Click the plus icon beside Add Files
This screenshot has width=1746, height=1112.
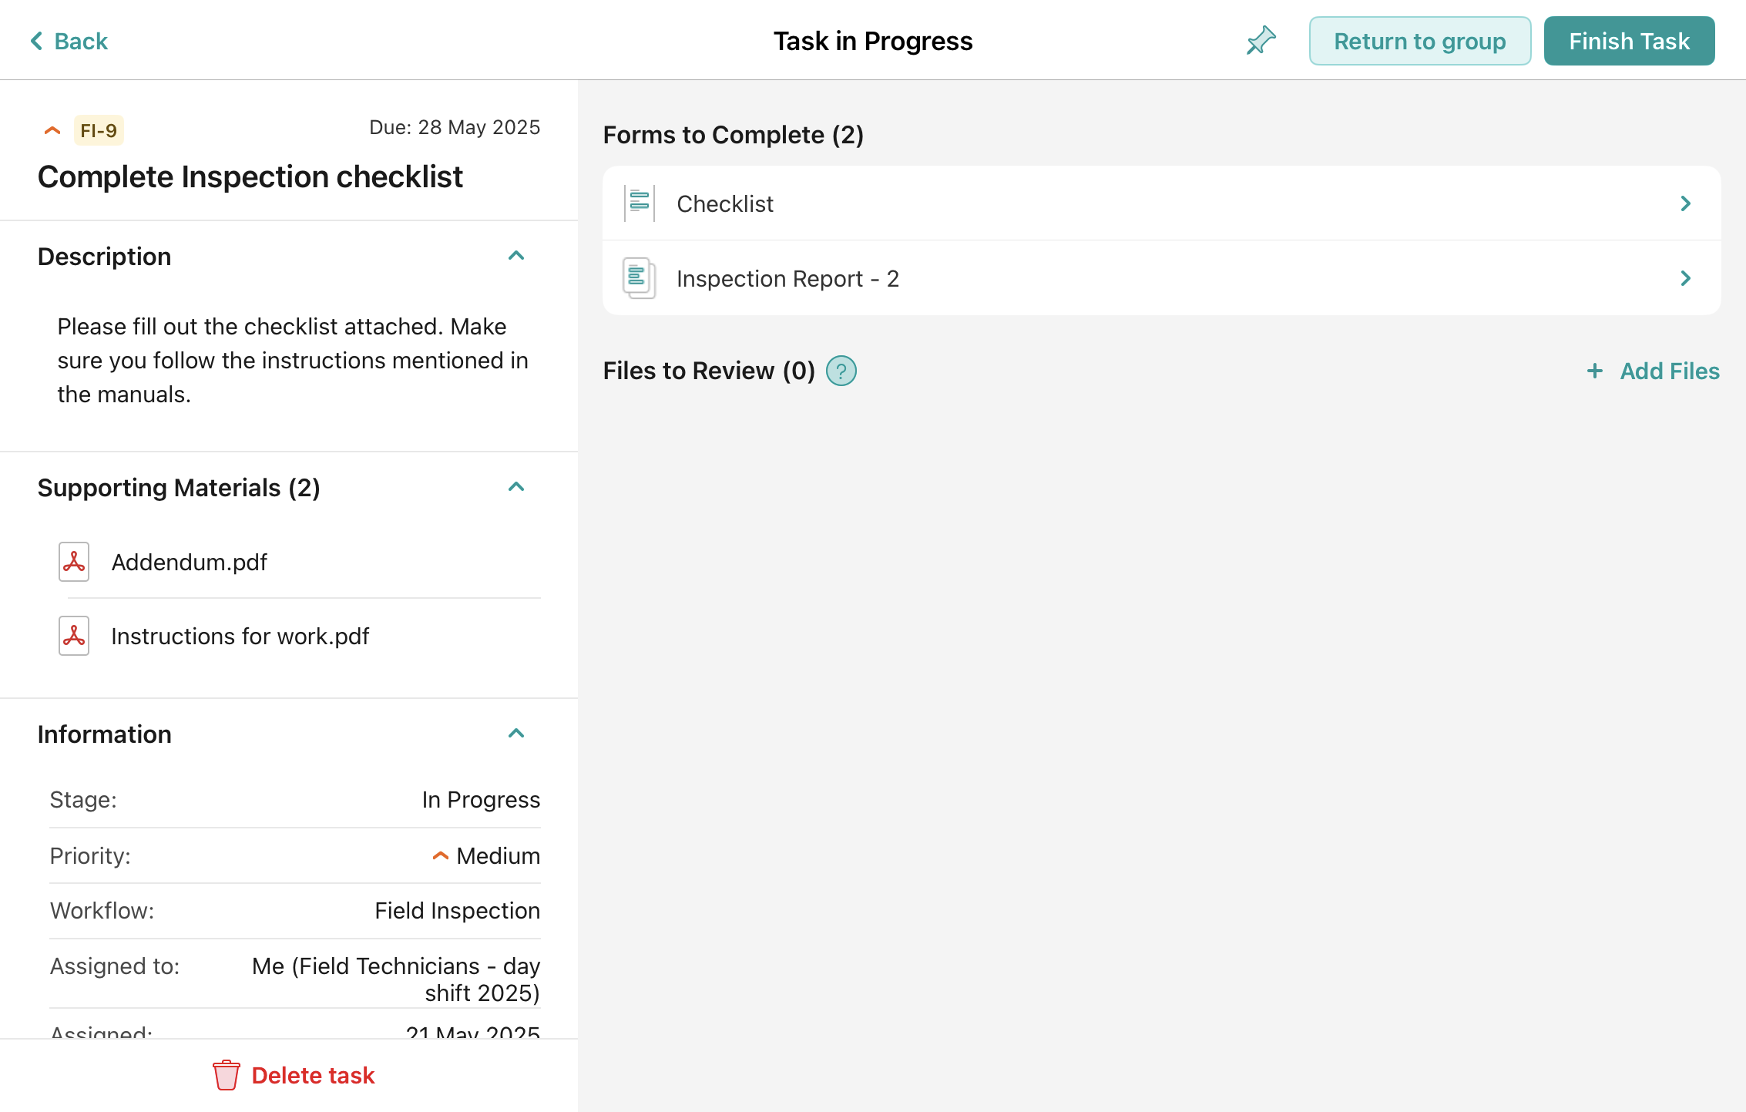click(x=1595, y=371)
